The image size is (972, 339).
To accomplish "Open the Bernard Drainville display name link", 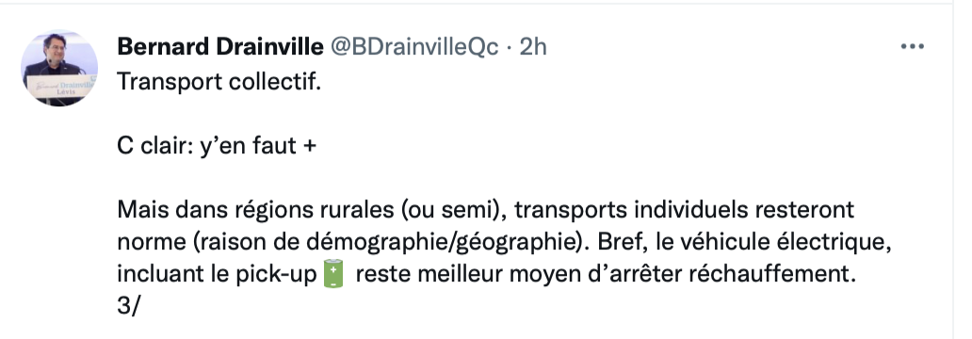I will click(220, 46).
